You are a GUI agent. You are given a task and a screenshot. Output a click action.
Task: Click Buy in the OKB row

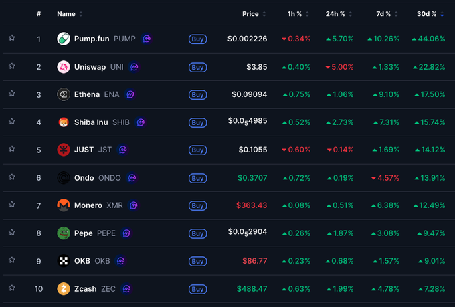tap(197, 261)
